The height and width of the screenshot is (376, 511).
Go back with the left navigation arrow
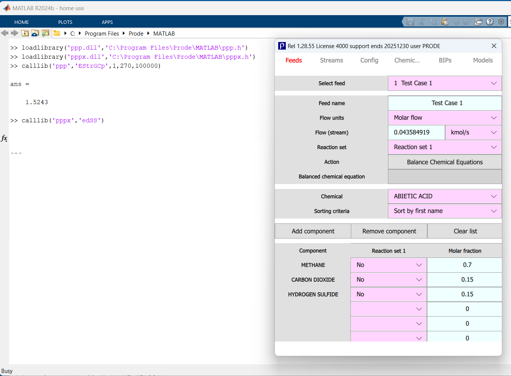click(x=5, y=33)
